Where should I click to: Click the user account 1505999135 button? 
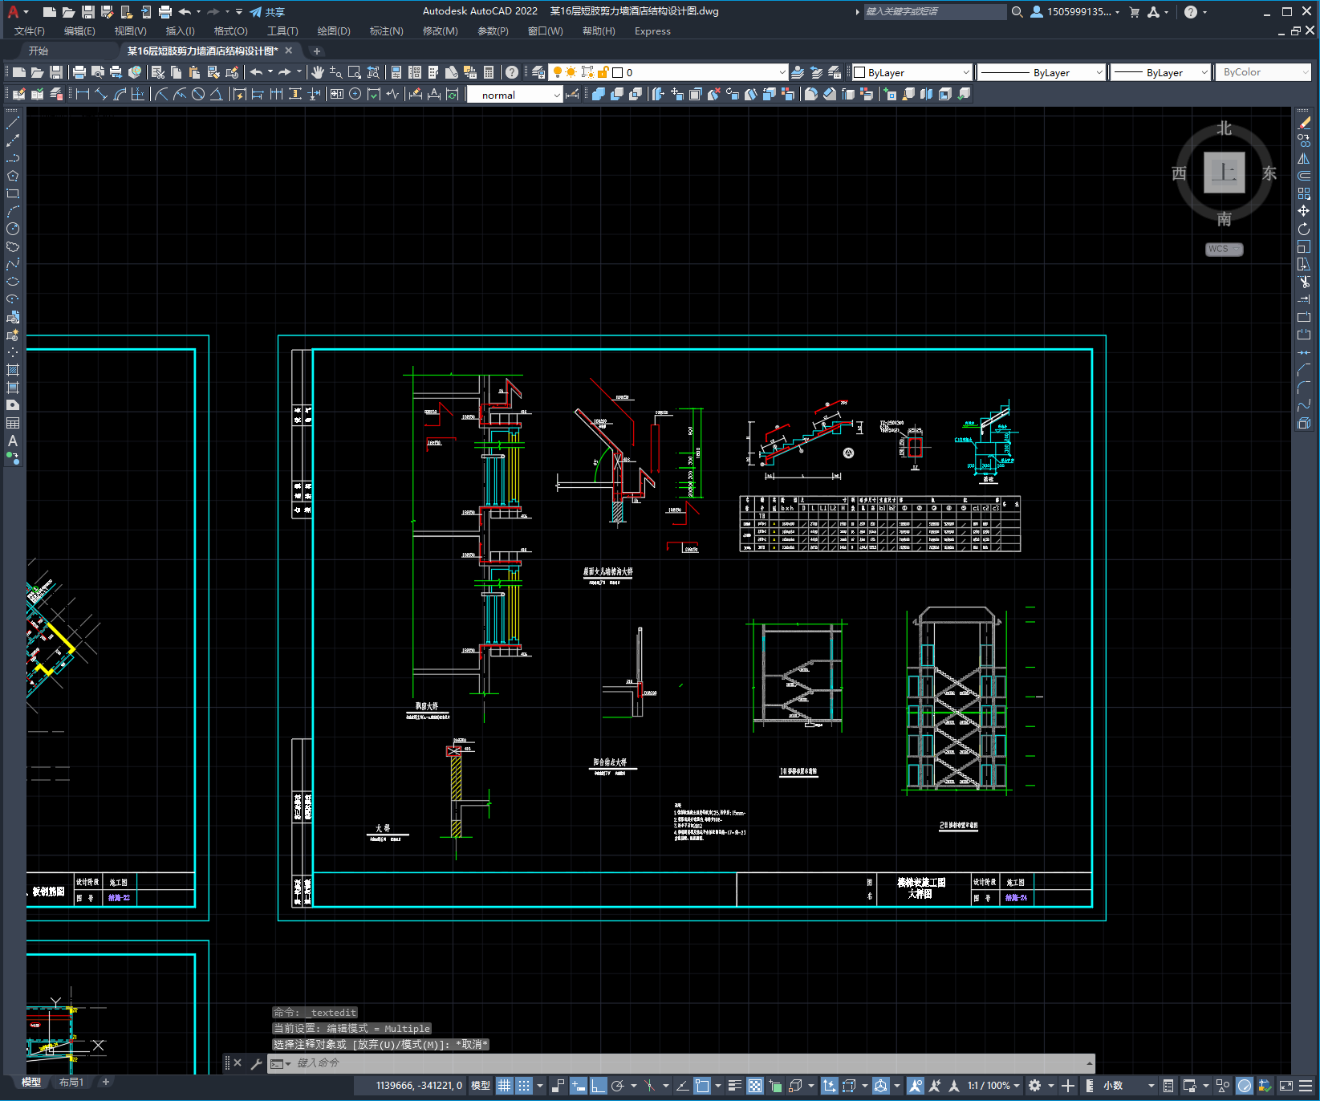[x=1074, y=12]
